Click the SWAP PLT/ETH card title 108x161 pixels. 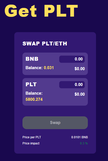[45, 44]
